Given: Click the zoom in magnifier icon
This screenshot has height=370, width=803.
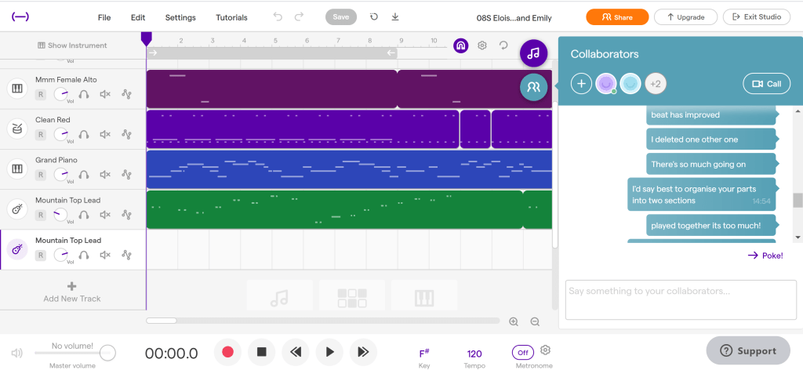Looking at the screenshot, I should 514,321.
